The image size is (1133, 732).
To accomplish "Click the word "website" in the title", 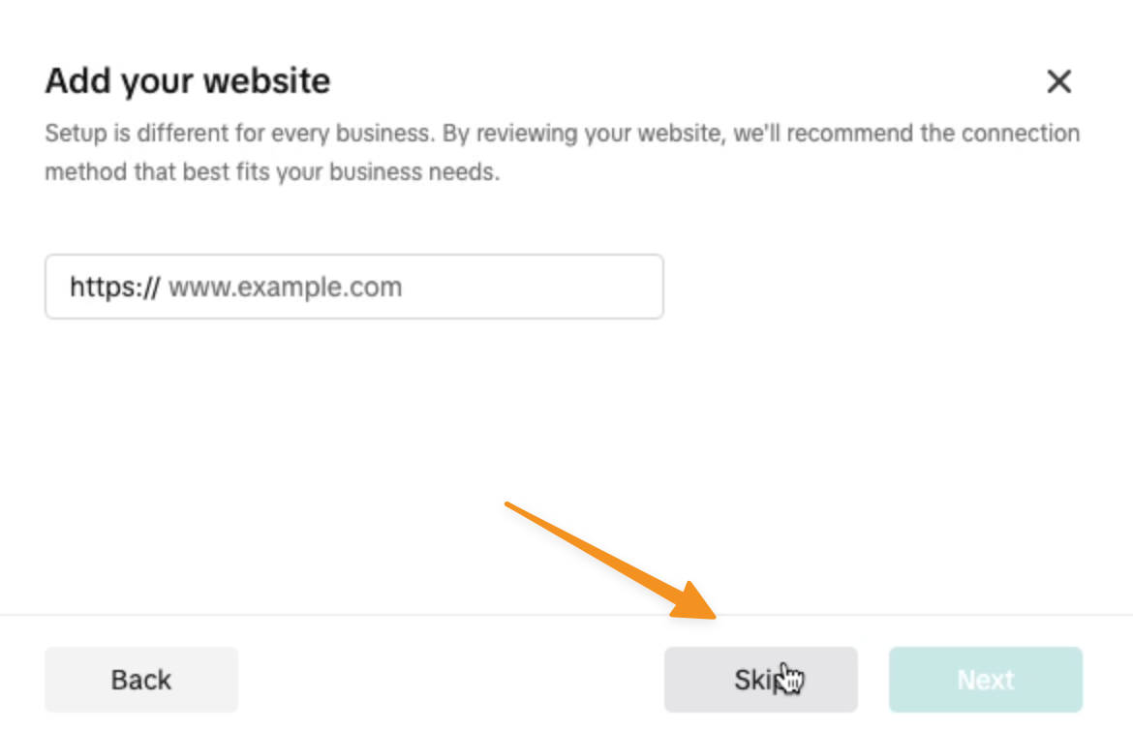I will click(x=272, y=81).
